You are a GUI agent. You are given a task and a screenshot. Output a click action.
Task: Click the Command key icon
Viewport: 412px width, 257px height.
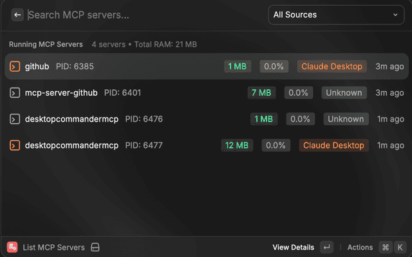(x=386, y=247)
